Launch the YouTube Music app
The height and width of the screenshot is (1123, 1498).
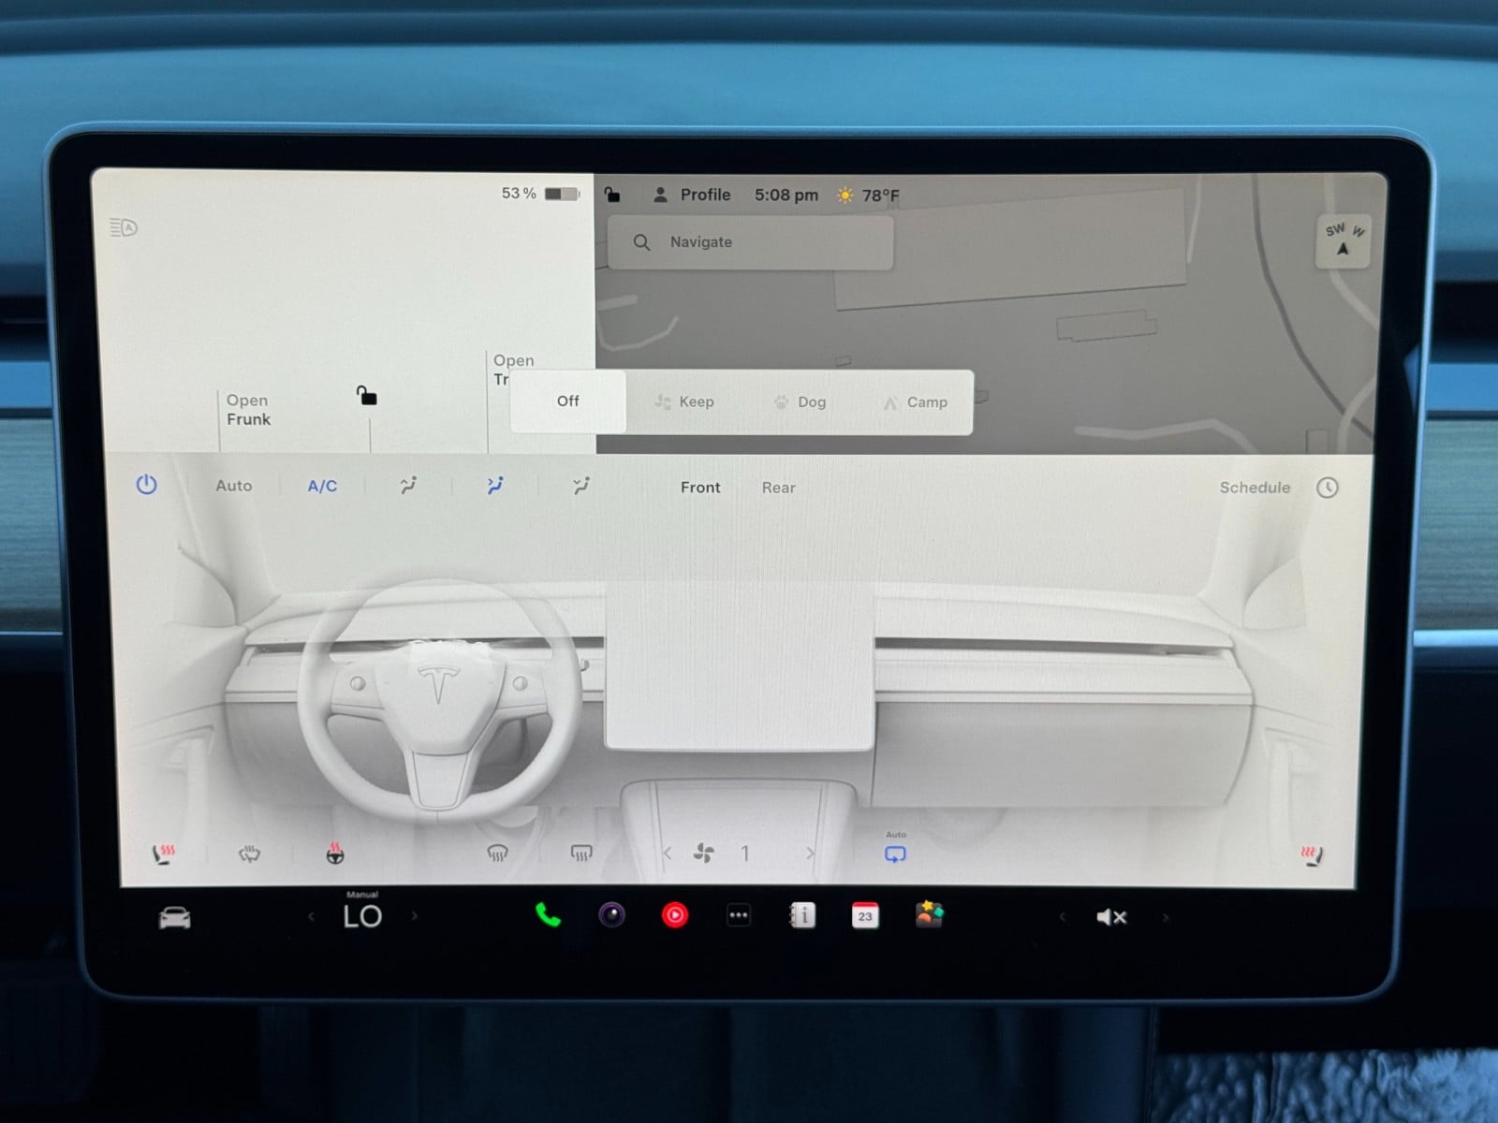click(x=674, y=915)
